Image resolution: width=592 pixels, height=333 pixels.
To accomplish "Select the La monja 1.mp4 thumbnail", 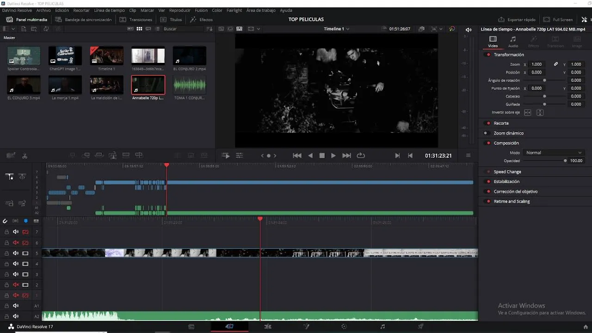I will 65,85.
